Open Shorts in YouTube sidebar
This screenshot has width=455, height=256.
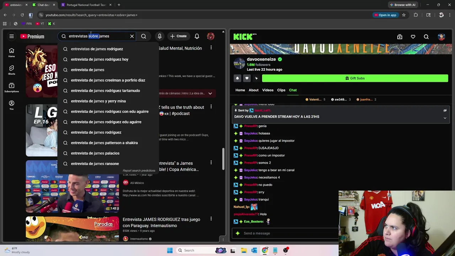click(11, 70)
